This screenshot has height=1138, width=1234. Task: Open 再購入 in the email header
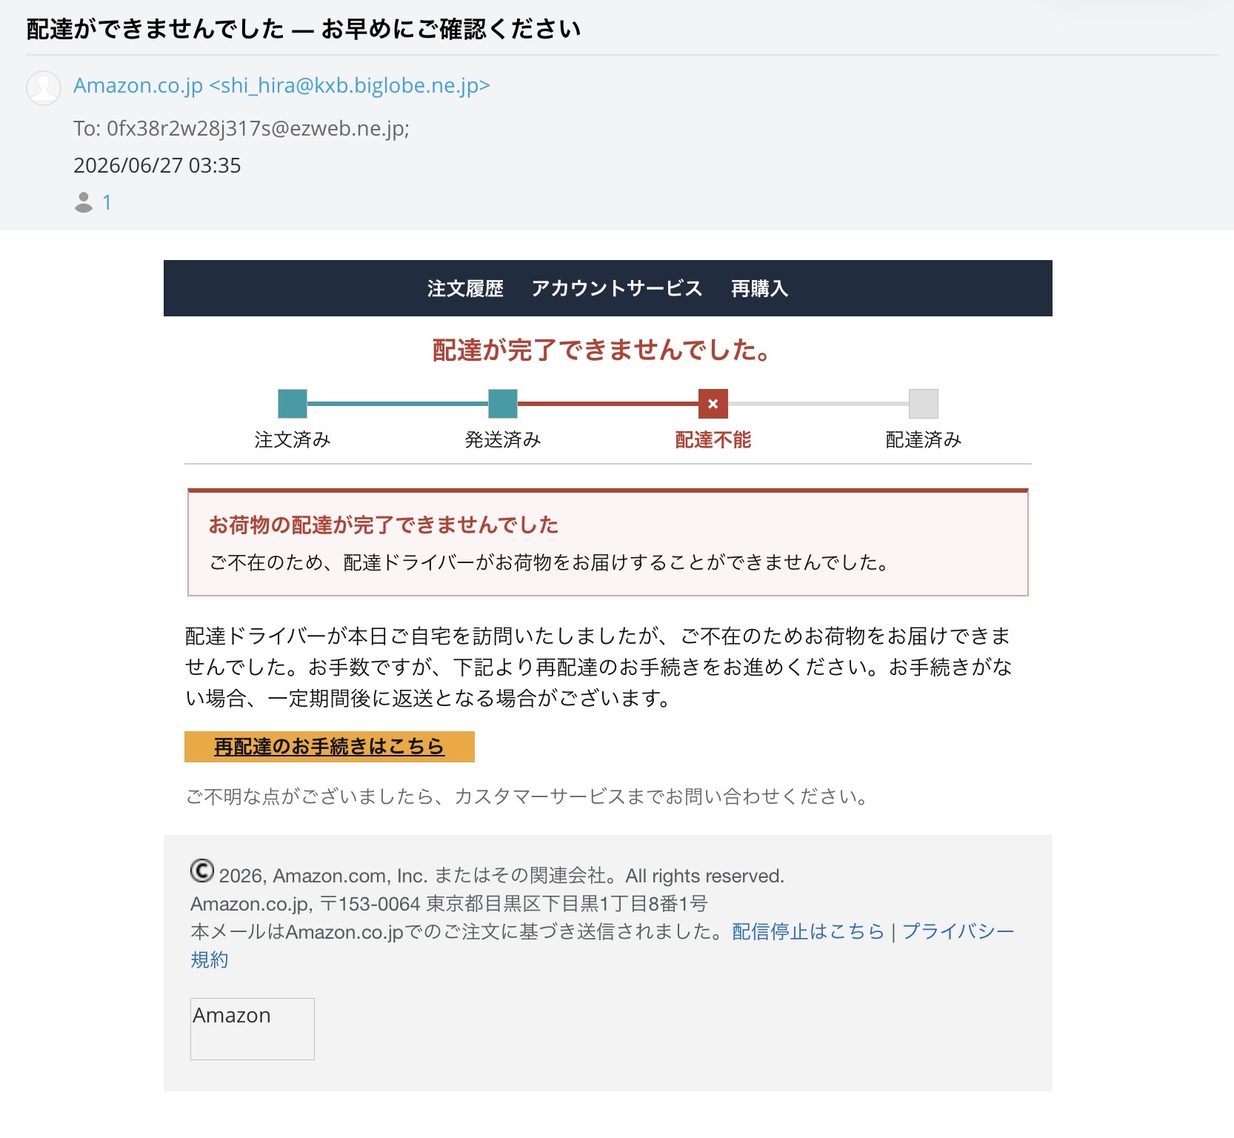[759, 288]
